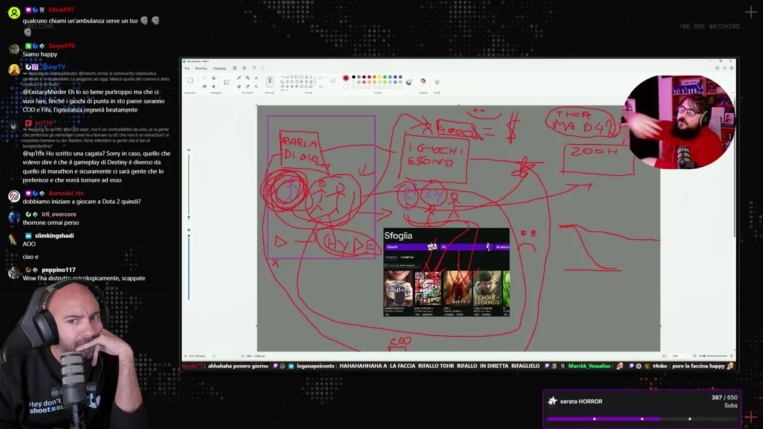Image resolution: width=763 pixels, height=429 pixels.
Task: Click the Save icon in Paint's title bar
Action: 234,68
